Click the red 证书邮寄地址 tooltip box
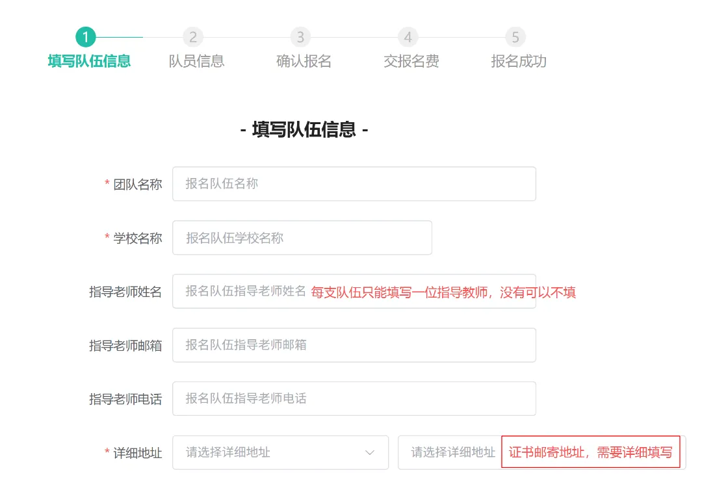 pos(590,452)
